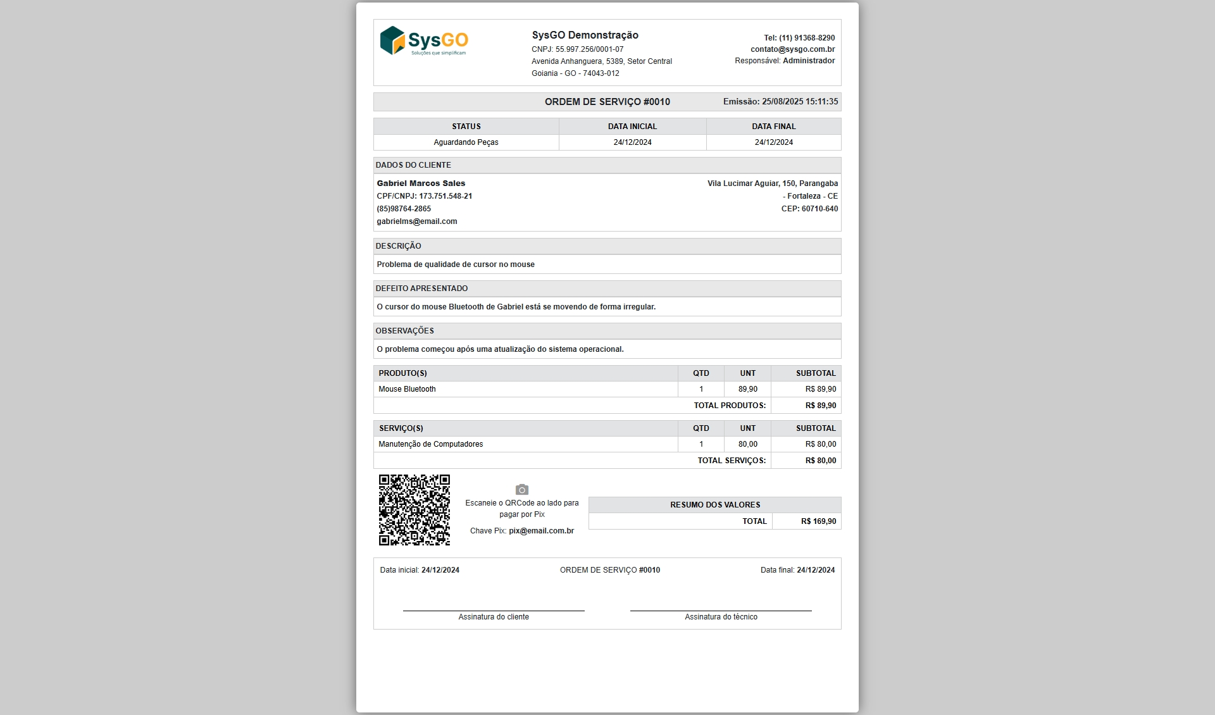Click the SysGO logo
Viewport: 1215px width, 715px height.
[423, 41]
